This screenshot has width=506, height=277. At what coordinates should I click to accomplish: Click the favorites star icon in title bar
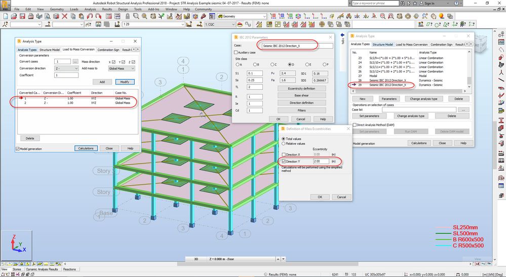[415, 3]
